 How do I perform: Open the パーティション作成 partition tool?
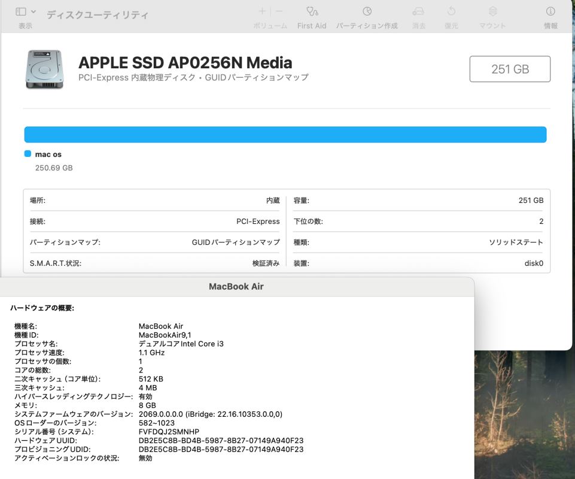(x=367, y=12)
